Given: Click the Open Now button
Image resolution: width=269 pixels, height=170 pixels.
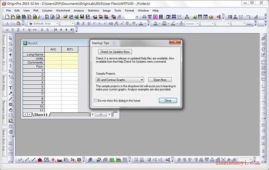Looking at the screenshot, I should pos(160,80).
